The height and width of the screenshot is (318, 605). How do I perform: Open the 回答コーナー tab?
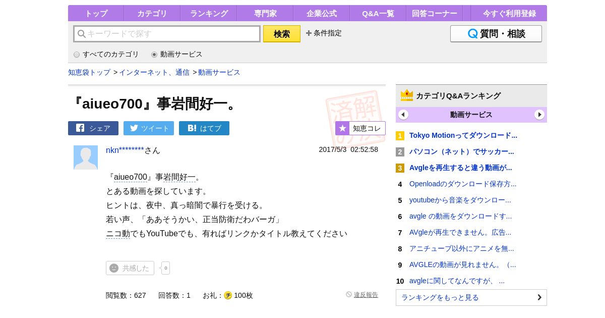point(435,13)
